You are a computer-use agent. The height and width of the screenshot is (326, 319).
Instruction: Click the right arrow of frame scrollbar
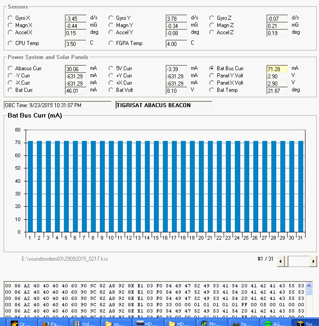[314, 261]
